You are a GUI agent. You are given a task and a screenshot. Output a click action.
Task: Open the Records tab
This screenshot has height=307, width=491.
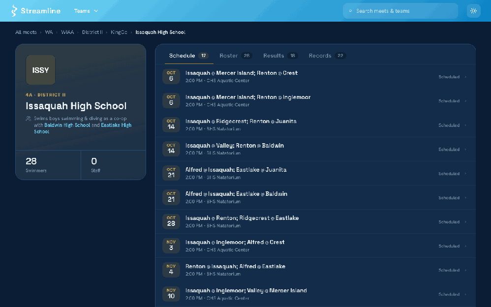(x=327, y=56)
